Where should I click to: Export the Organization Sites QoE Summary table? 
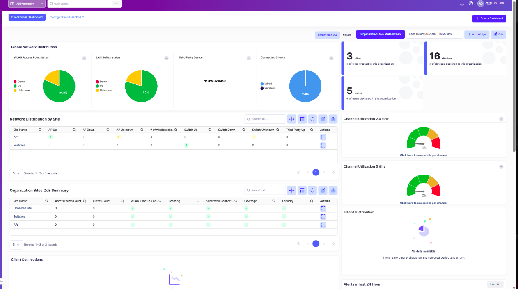pos(333,190)
